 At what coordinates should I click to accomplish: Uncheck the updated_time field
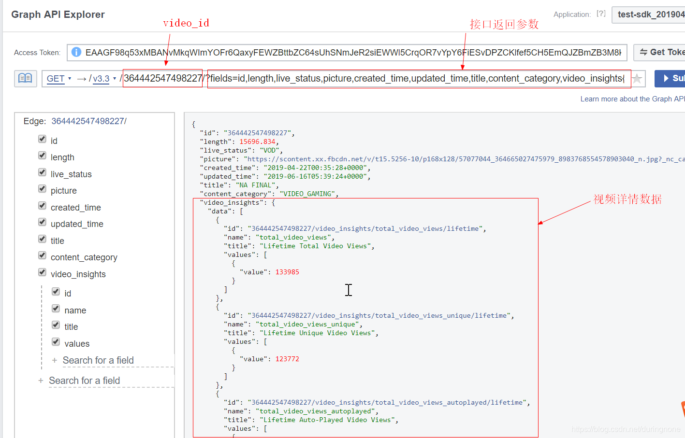pyautogui.click(x=42, y=222)
